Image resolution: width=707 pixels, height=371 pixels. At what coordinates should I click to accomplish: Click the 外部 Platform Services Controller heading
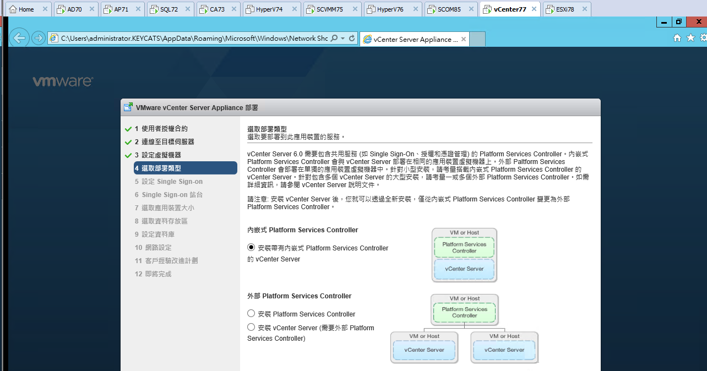(x=300, y=296)
